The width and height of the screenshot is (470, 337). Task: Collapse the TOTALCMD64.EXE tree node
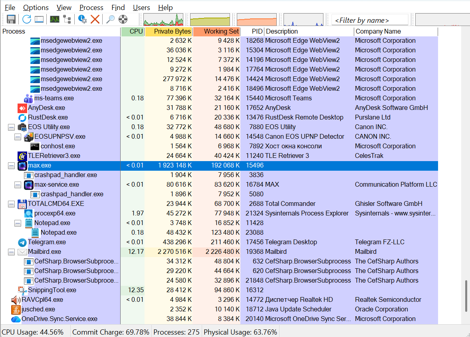click(x=12, y=204)
